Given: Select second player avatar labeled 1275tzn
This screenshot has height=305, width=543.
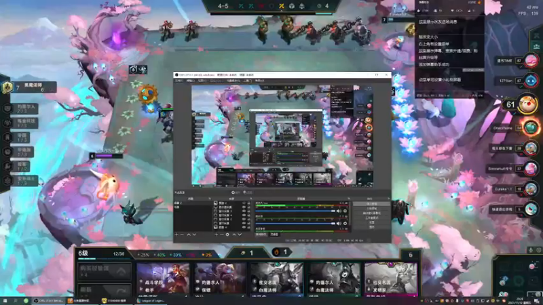Looking at the screenshot, I should pyautogui.click(x=531, y=81).
